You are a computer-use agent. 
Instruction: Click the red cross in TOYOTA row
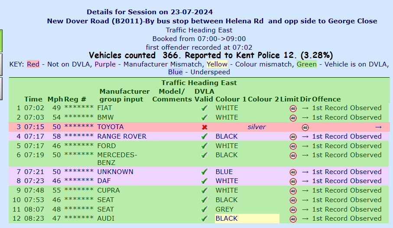click(205, 127)
